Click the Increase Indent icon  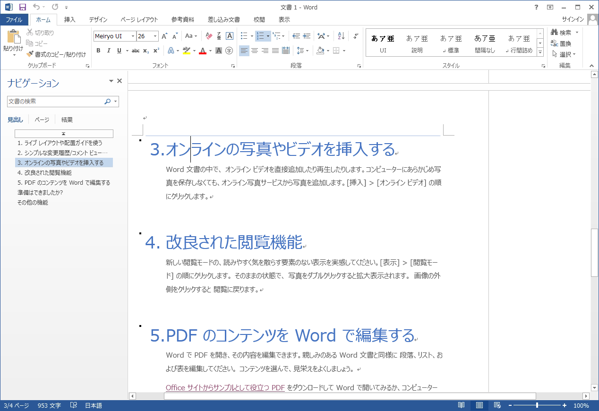pyautogui.click(x=307, y=36)
